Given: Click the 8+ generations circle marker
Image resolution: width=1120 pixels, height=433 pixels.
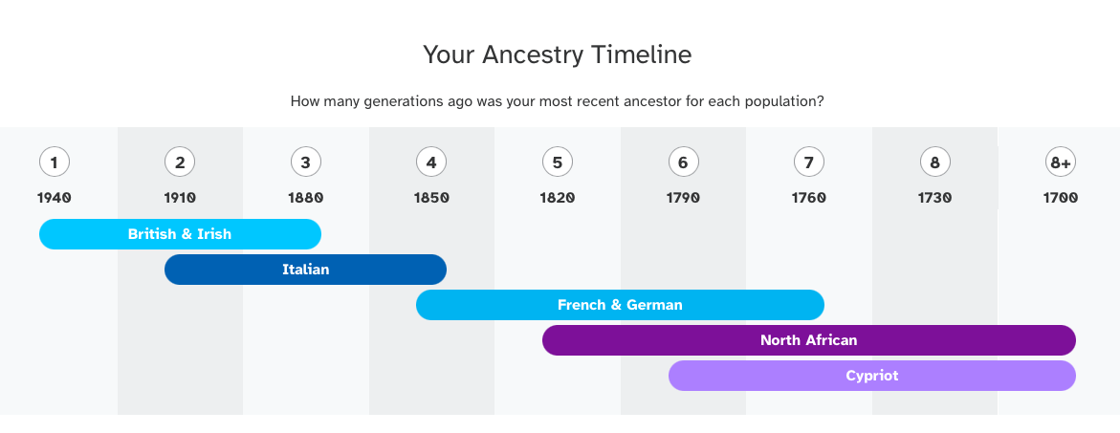Looking at the screenshot, I should [x=1061, y=162].
